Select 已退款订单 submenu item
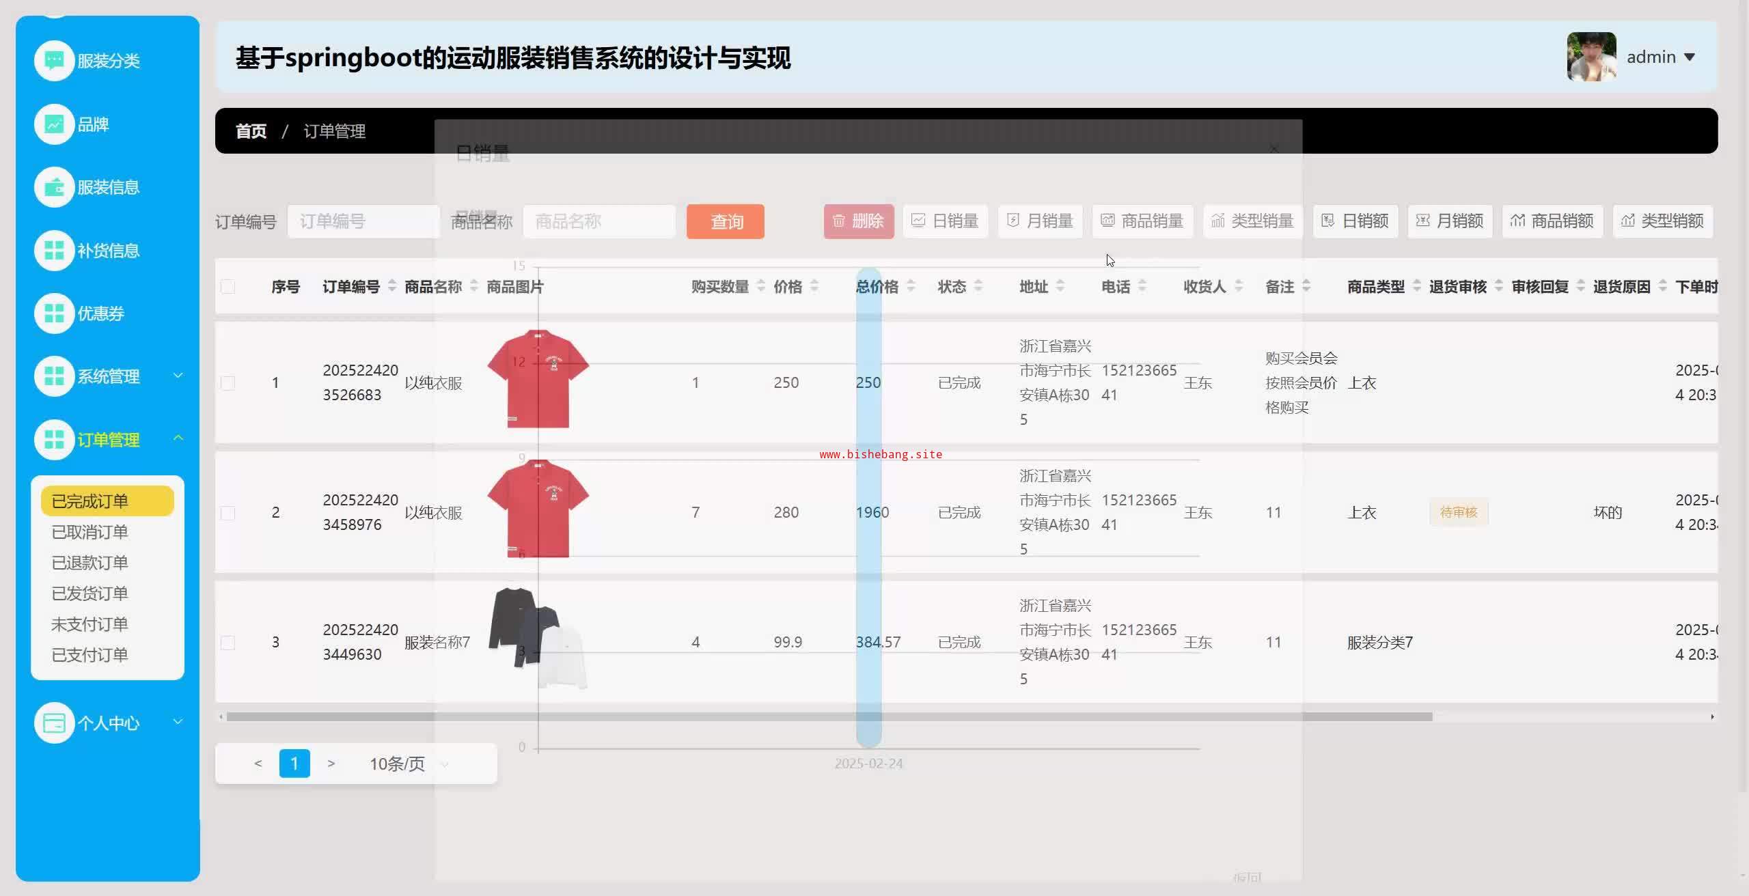 pyautogui.click(x=89, y=563)
